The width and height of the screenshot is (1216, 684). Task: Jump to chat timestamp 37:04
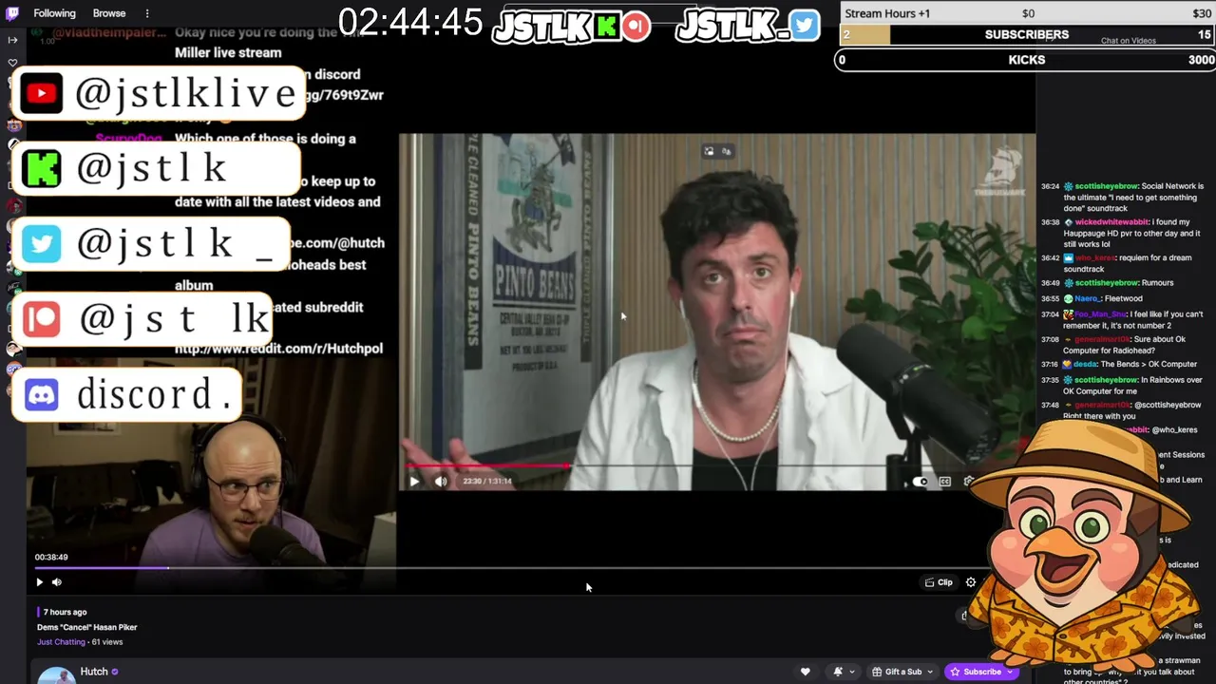tap(1050, 314)
